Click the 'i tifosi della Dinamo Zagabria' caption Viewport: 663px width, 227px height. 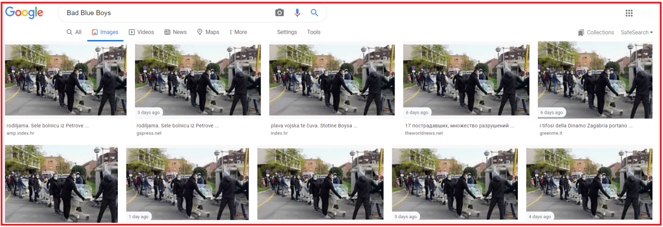click(x=586, y=126)
